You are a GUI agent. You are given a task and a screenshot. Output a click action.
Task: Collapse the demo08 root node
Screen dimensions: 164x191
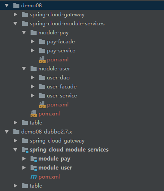point(7,6)
